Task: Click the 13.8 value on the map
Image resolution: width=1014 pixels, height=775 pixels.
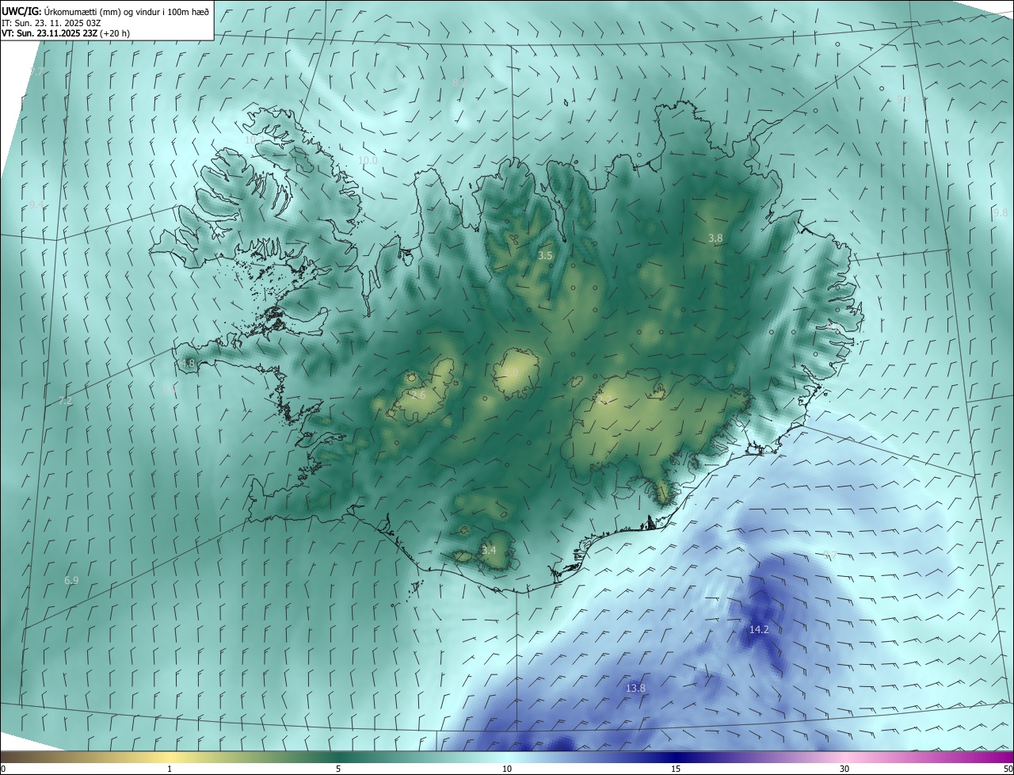Action: pyautogui.click(x=635, y=689)
